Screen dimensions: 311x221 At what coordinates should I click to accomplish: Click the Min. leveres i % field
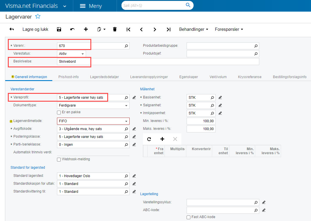pos(201,121)
